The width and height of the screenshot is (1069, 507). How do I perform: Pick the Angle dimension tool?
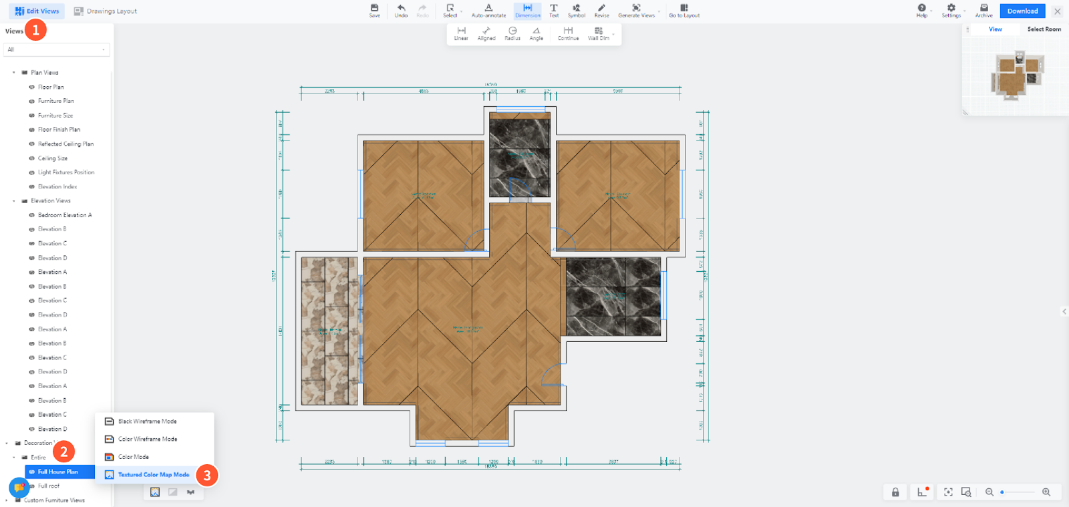point(536,33)
